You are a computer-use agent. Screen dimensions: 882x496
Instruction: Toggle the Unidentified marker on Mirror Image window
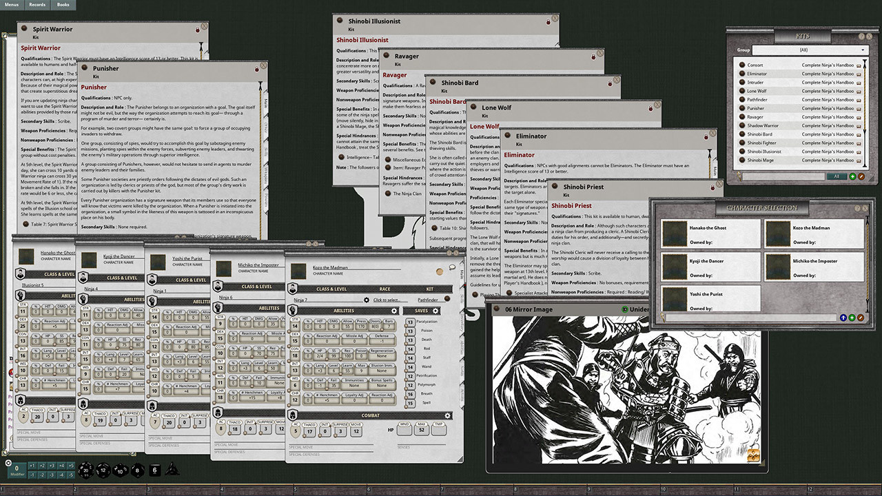(x=624, y=309)
